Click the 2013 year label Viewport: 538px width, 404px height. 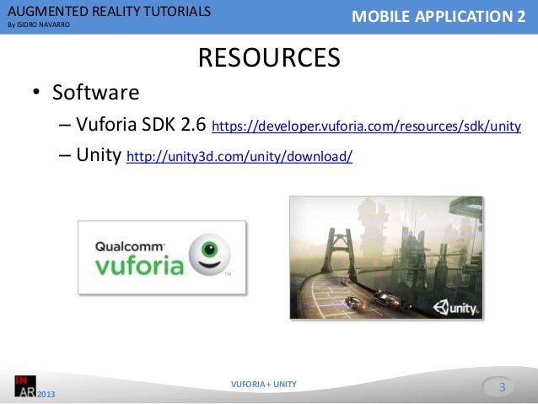pyautogui.click(x=46, y=394)
